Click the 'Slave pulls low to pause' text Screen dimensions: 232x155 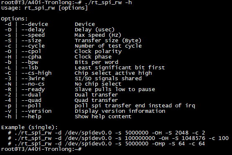pos(115,89)
